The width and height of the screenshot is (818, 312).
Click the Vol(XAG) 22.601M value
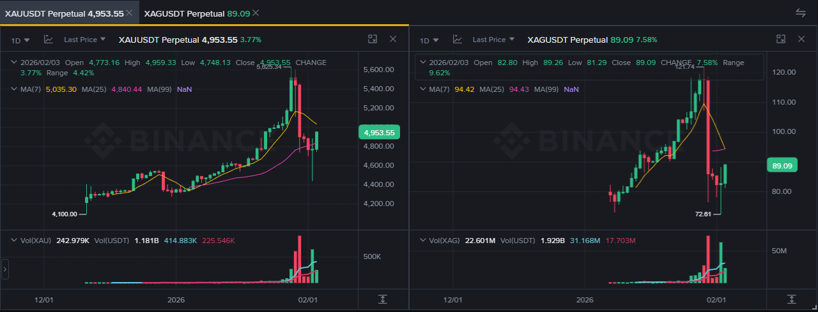(479, 241)
